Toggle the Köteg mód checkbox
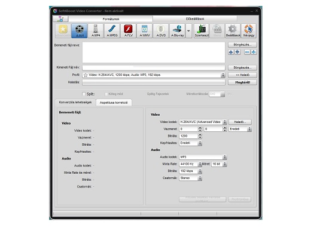 tap(106, 94)
